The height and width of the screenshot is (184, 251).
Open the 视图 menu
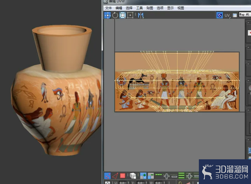180,8
